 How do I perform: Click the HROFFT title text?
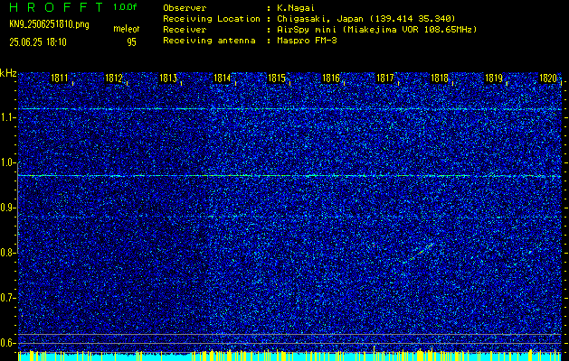click(x=56, y=7)
